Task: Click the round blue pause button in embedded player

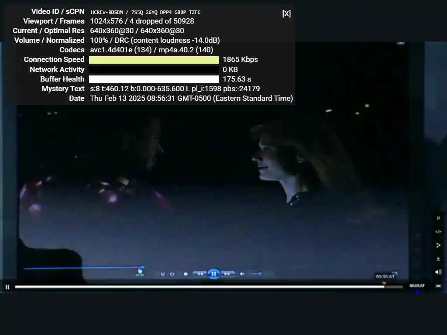Action: (x=213, y=274)
